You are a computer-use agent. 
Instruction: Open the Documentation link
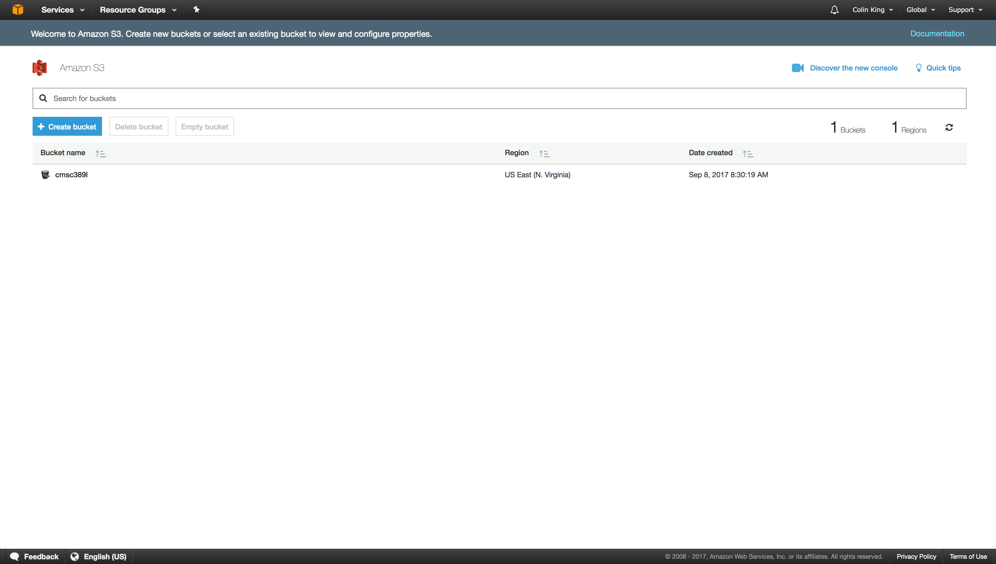point(937,34)
